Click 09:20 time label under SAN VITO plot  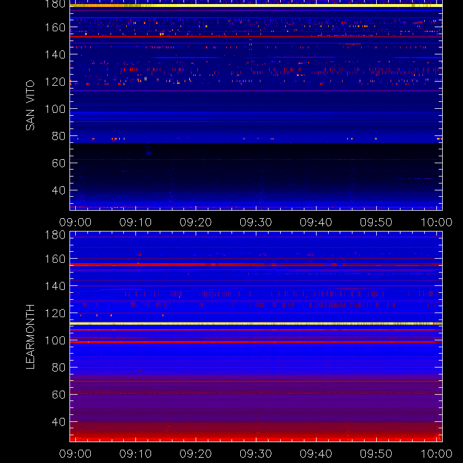(x=196, y=222)
